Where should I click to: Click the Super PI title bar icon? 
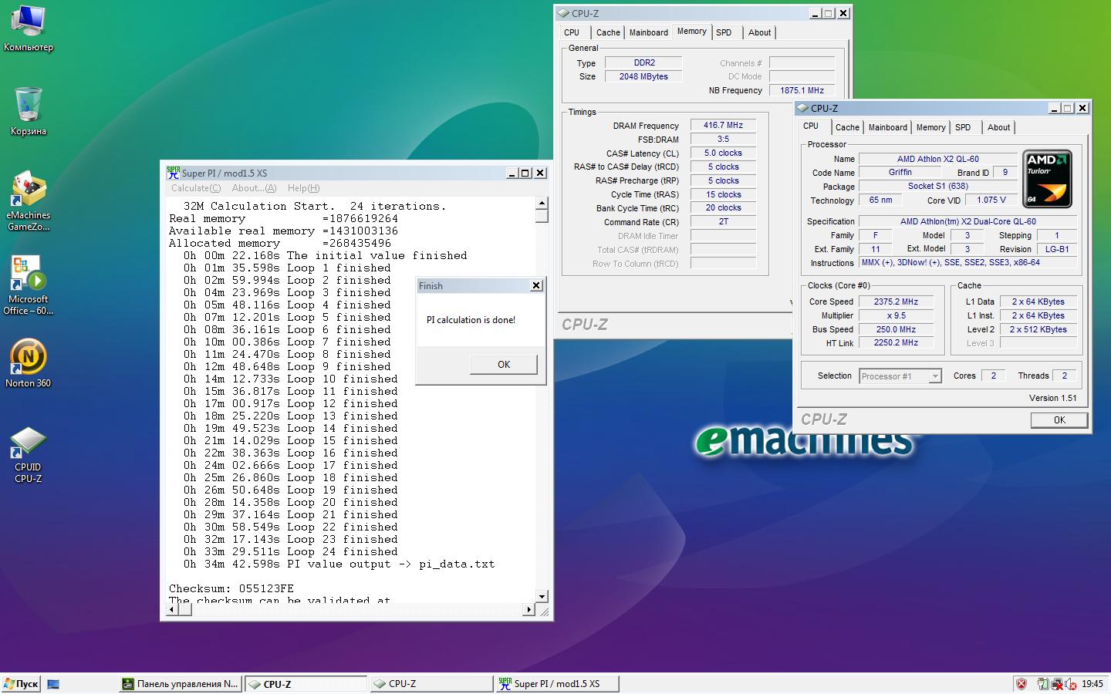click(174, 173)
